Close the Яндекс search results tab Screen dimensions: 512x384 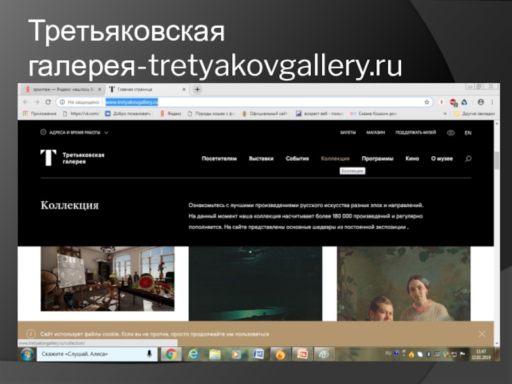[100, 90]
